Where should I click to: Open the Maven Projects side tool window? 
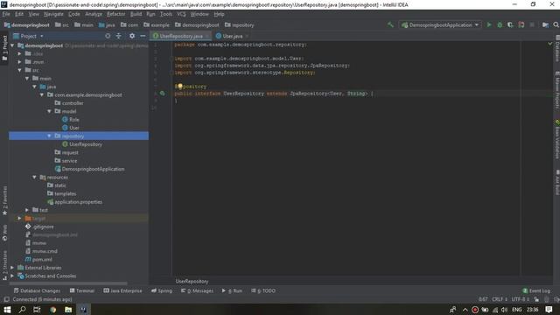(556, 89)
